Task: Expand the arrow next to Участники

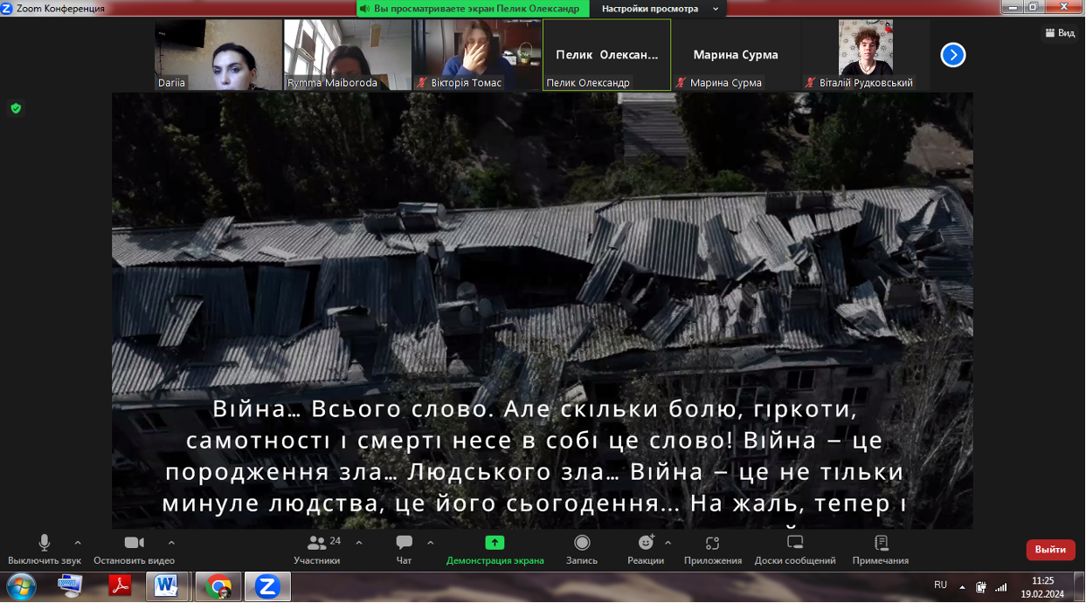Action: click(359, 543)
